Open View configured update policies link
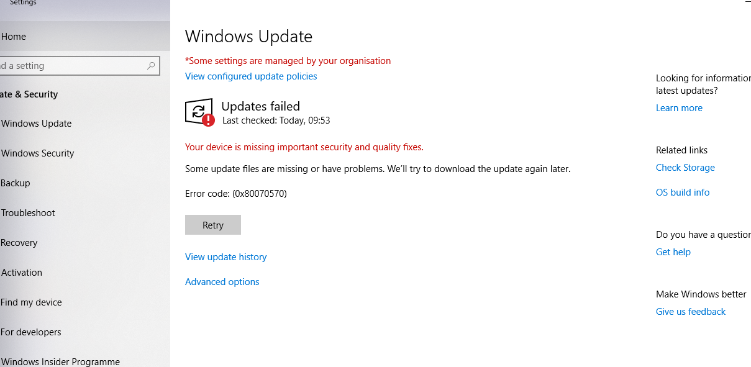 click(251, 76)
